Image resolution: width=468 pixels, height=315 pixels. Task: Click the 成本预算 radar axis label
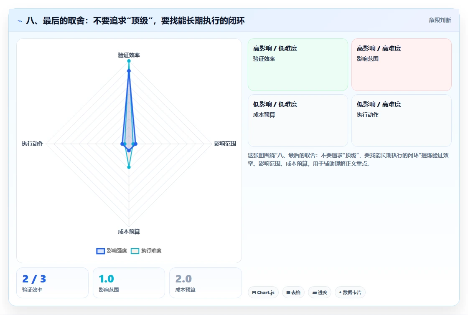[129, 232]
